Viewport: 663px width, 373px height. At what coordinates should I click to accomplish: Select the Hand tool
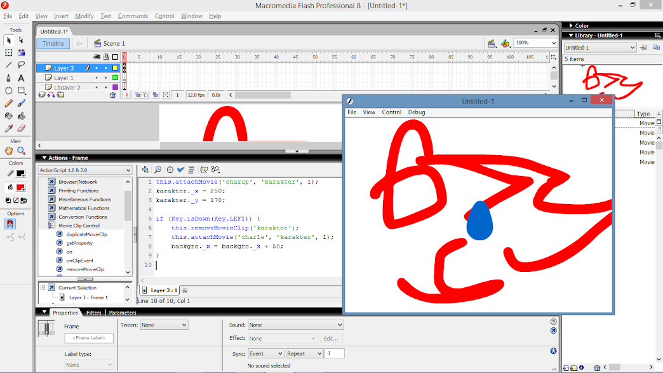pyautogui.click(x=9, y=151)
